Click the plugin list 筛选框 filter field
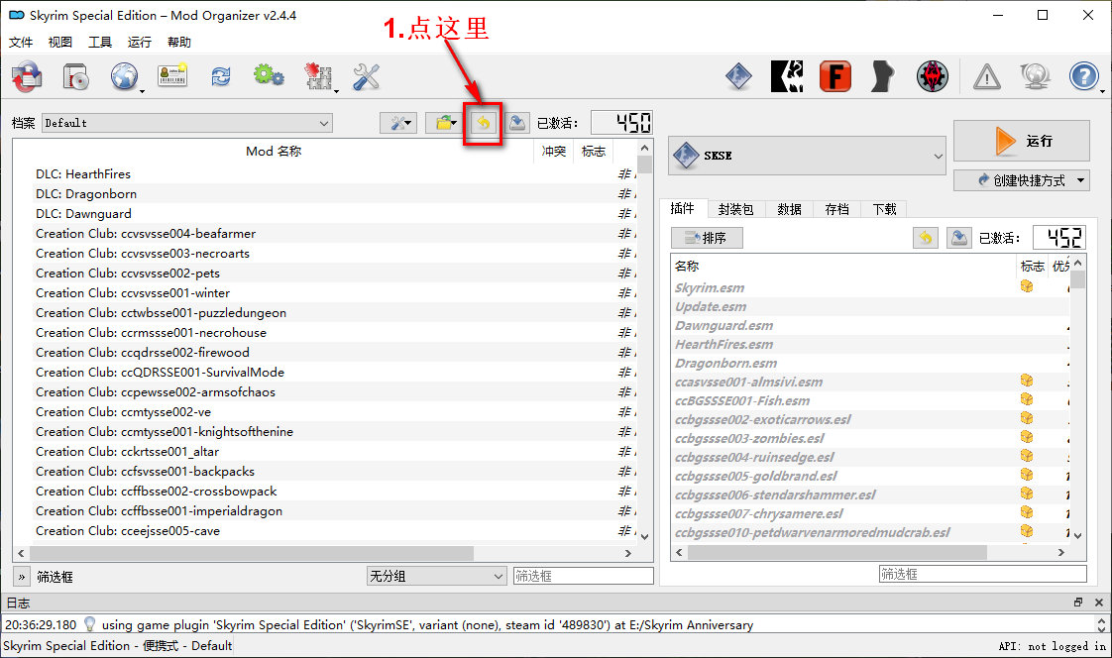Screen dimensions: 1112x658 (x=981, y=574)
